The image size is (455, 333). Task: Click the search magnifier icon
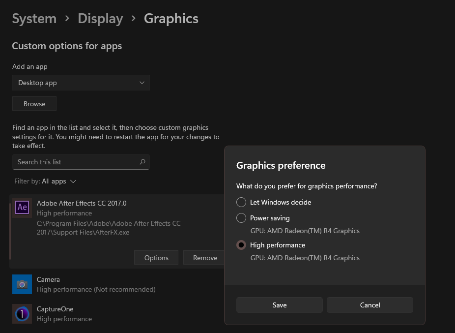tap(142, 162)
